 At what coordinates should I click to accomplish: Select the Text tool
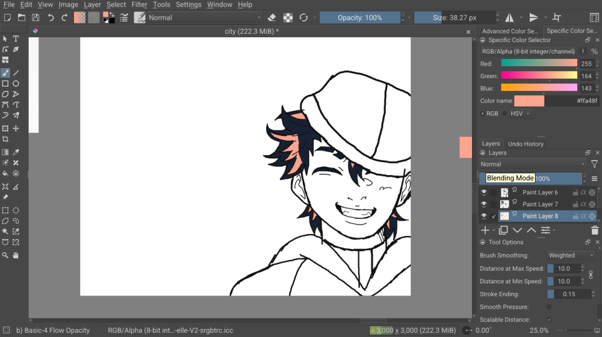(x=16, y=39)
